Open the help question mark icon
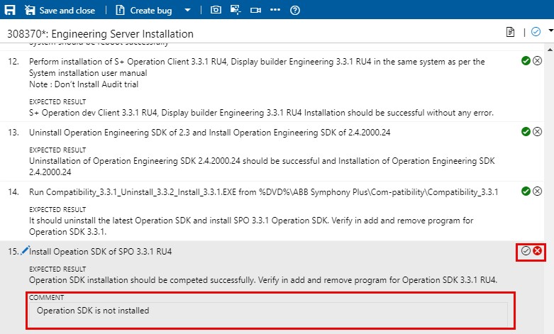554x334 pixels. coord(295,10)
